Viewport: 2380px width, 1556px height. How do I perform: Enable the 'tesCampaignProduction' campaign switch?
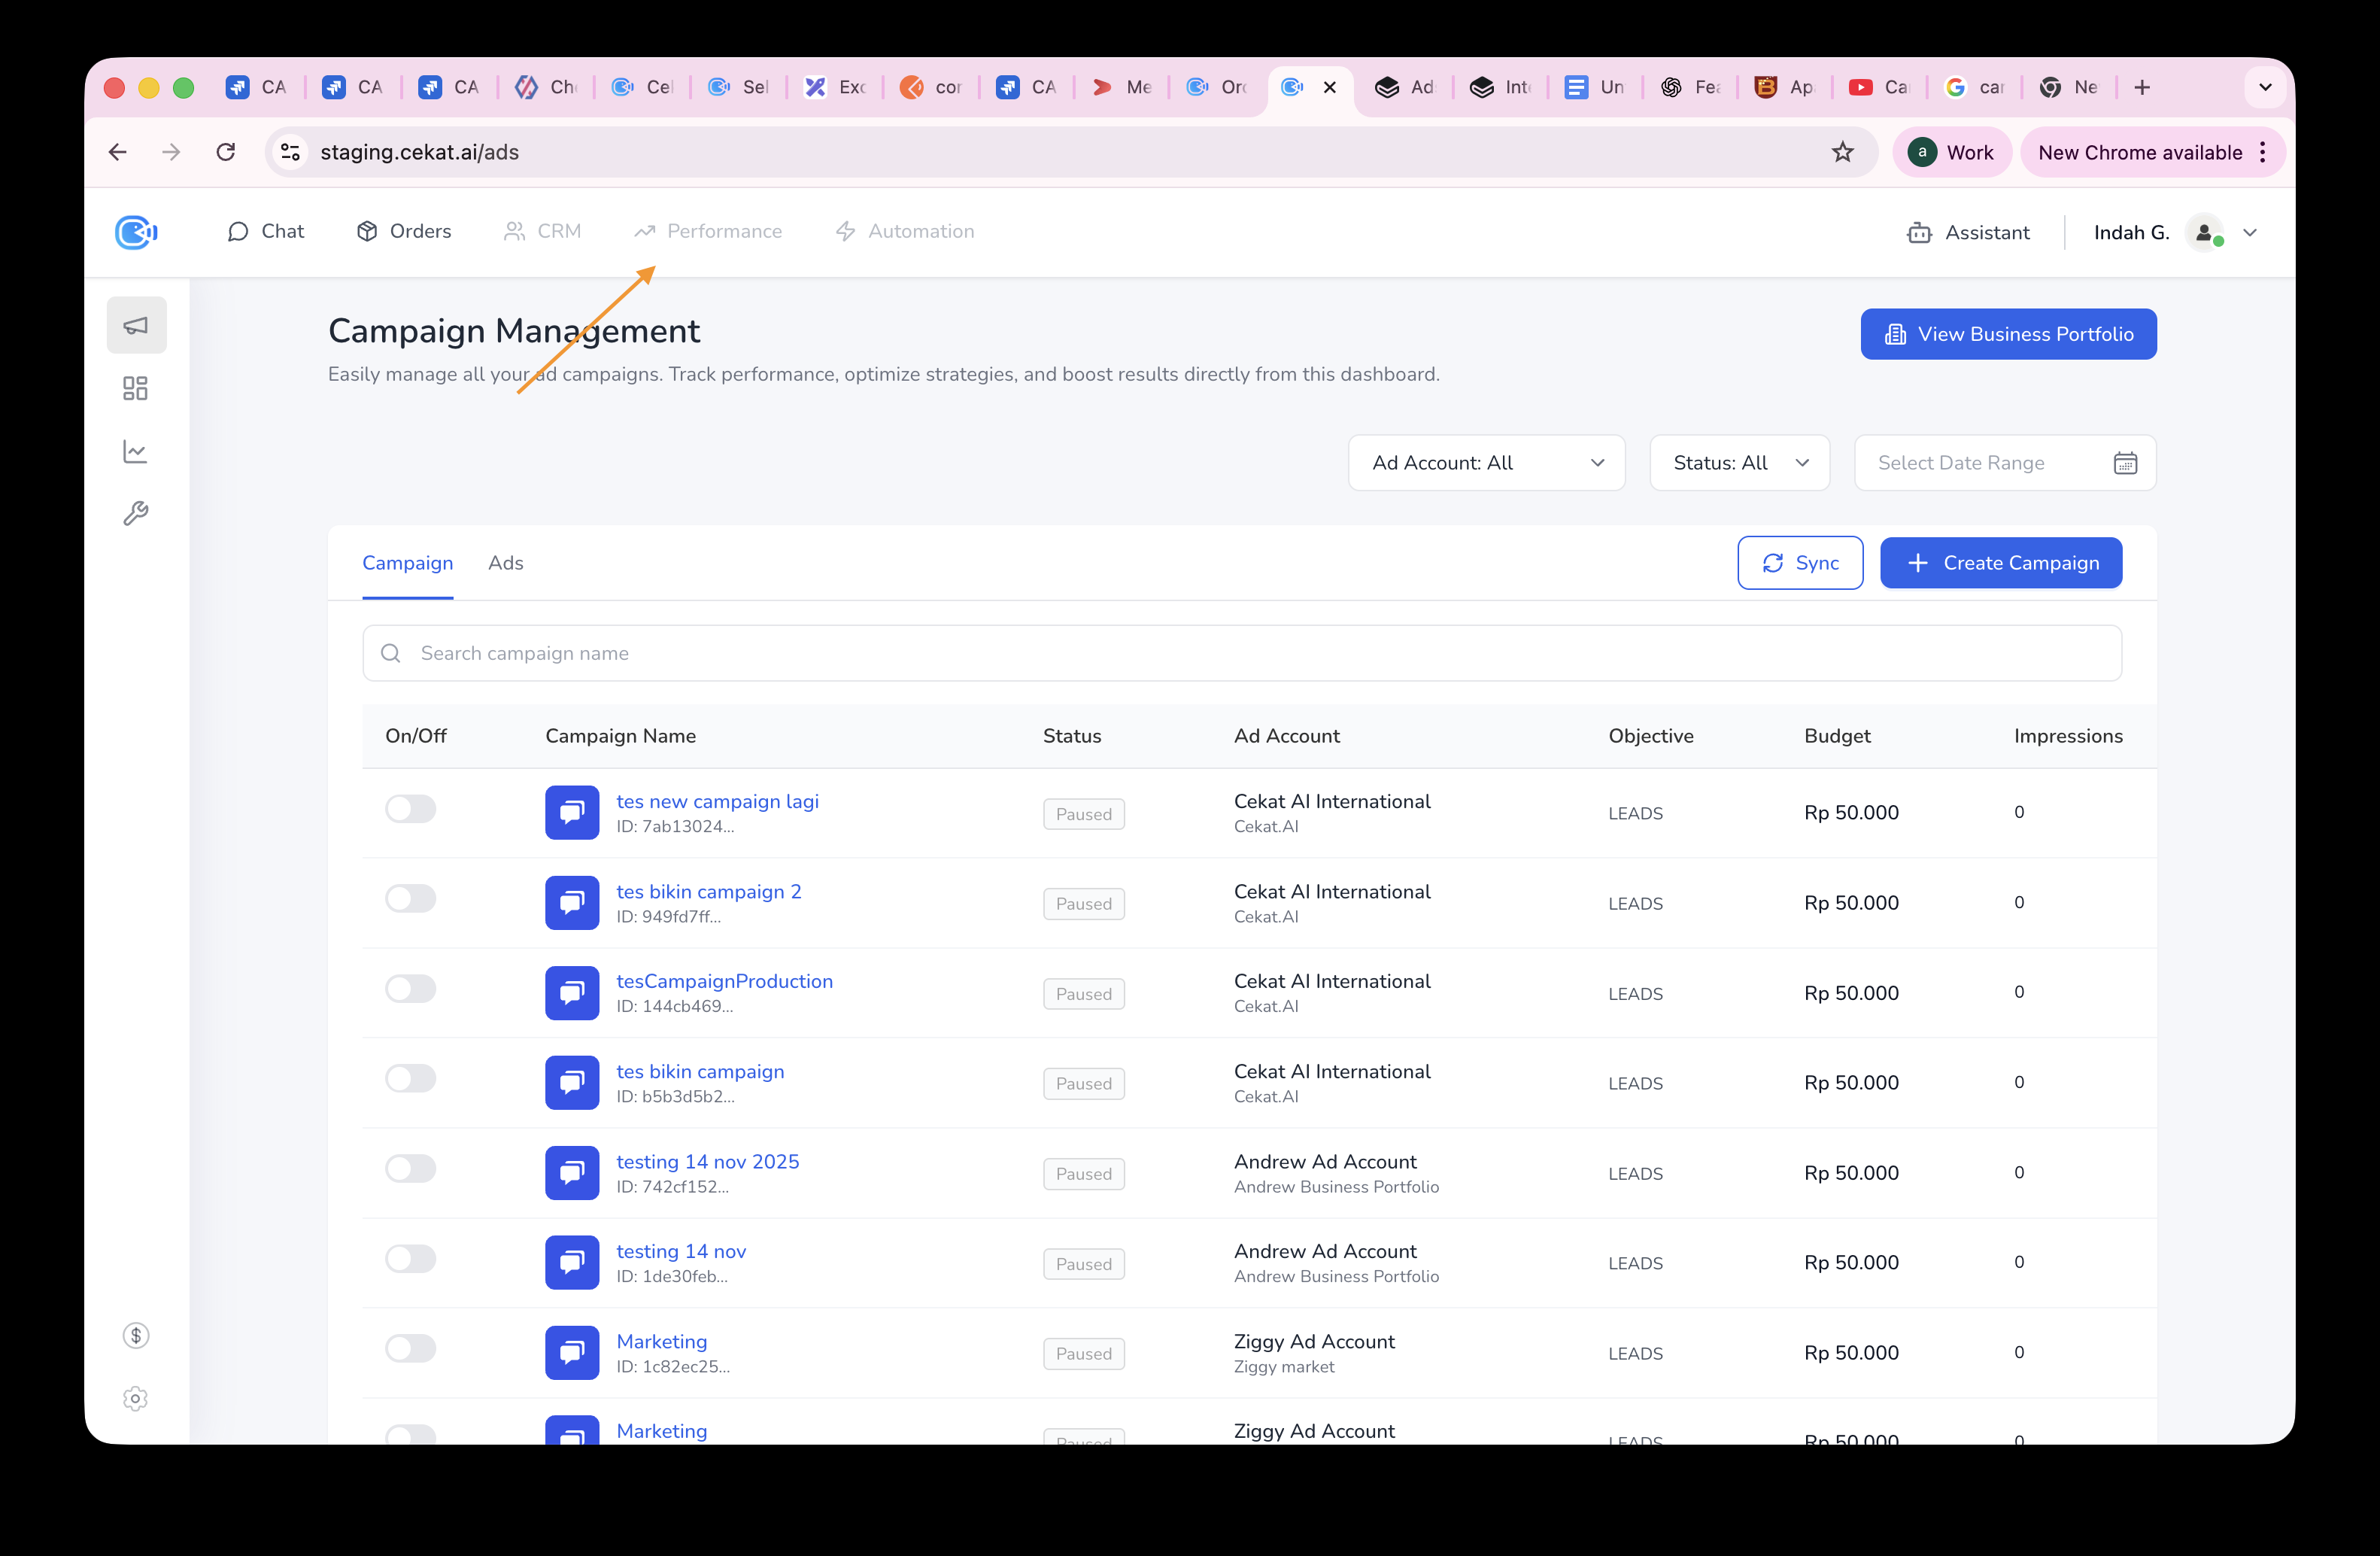411,989
